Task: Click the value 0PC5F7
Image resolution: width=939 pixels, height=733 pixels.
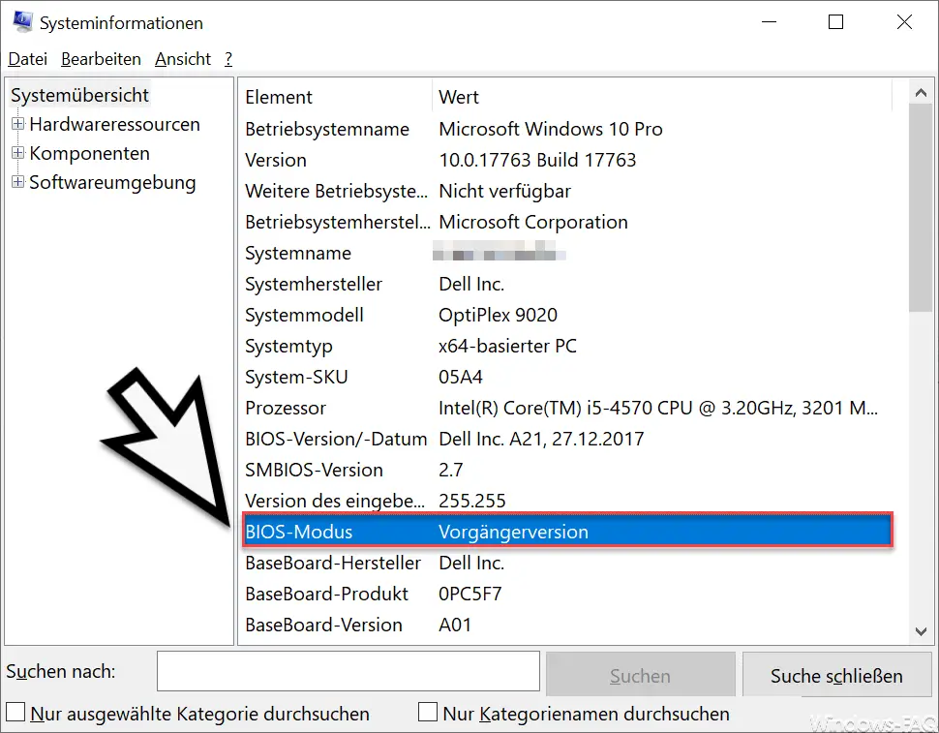Action: click(x=470, y=595)
